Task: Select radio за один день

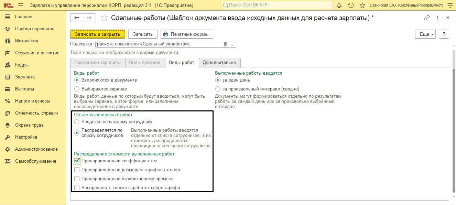Action: point(218,80)
